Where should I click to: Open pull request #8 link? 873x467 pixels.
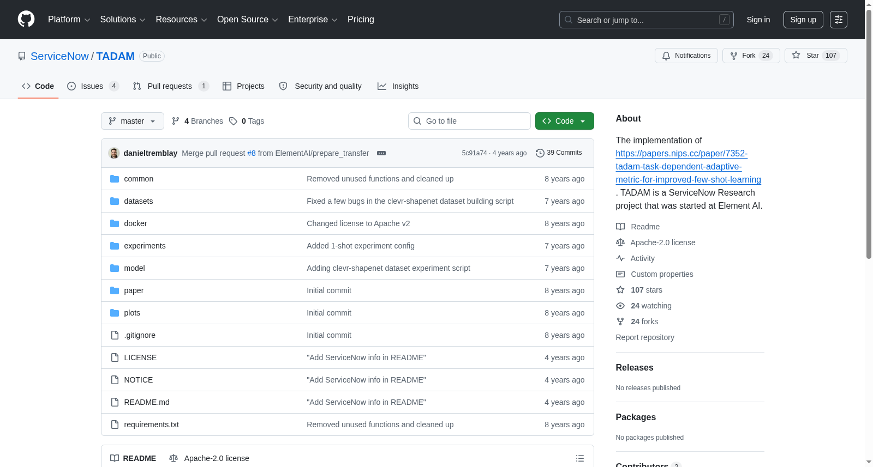252,153
